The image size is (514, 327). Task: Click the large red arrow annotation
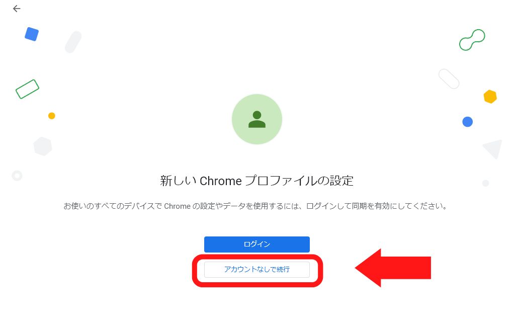pyautogui.click(x=393, y=268)
